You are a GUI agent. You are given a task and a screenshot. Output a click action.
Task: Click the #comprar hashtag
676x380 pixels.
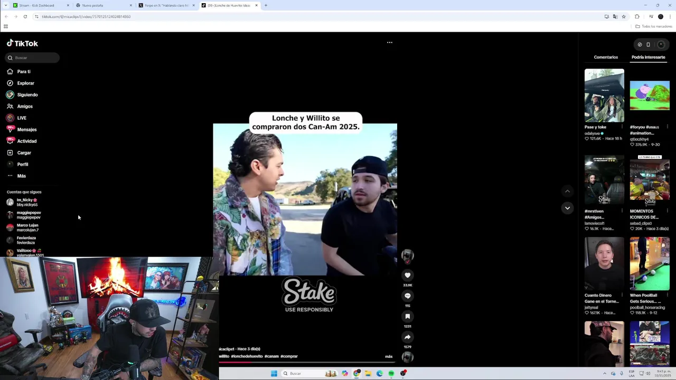(x=289, y=356)
